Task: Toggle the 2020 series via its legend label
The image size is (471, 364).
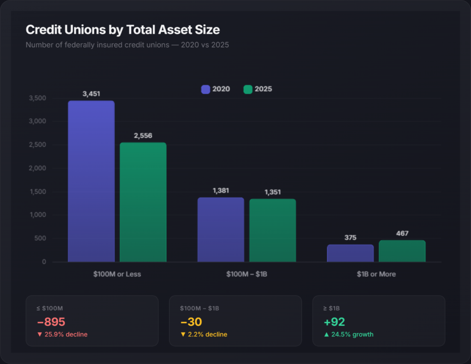Action: click(221, 89)
